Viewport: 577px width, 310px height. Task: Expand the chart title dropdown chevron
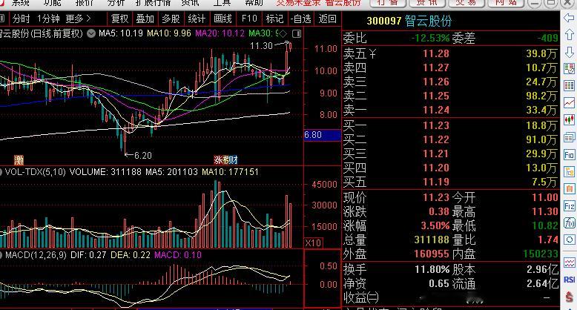point(91,34)
